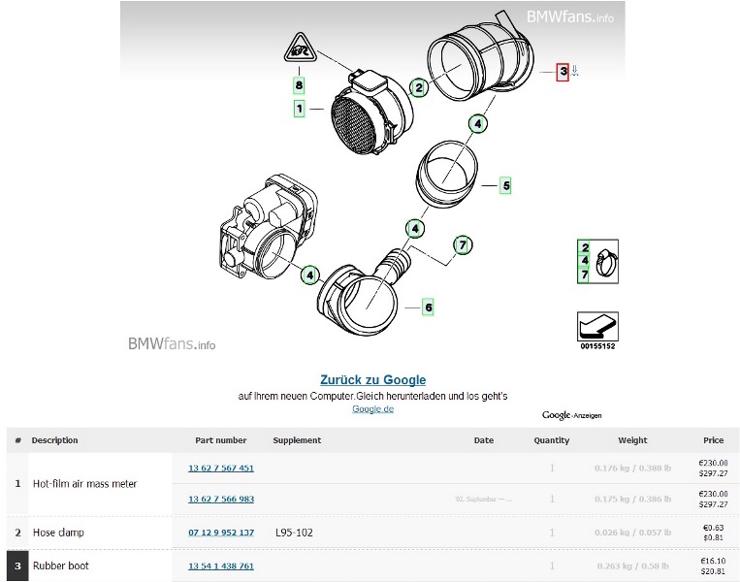Click the Price column header
Image resolution: width=740 pixels, height=582 pixels.
(x=713, y=440)
